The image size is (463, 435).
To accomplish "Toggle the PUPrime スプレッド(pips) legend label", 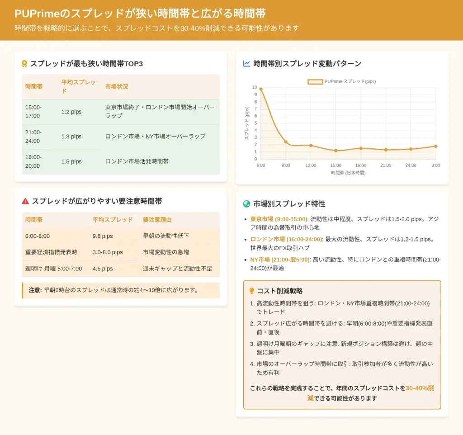I will point(350,82).
